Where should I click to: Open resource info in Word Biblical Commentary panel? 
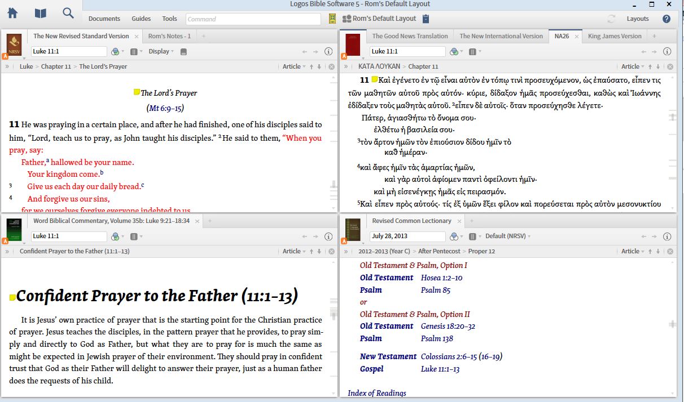(x=328, y=236)
